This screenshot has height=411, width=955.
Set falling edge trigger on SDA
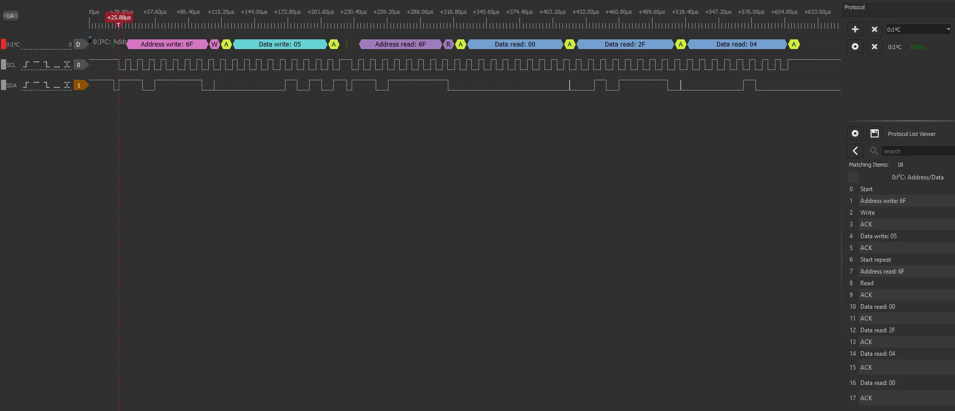pyautogui.click(x=47, y=85)
